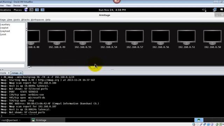Open the Armitage Help menu

[48, 20]
